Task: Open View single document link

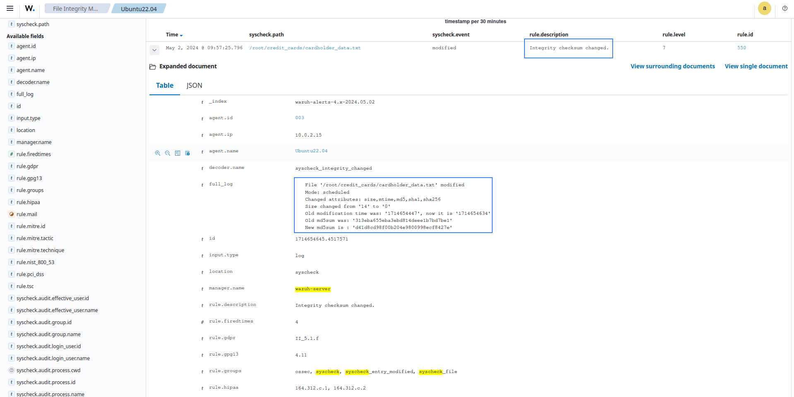Action: click(756, 66)
